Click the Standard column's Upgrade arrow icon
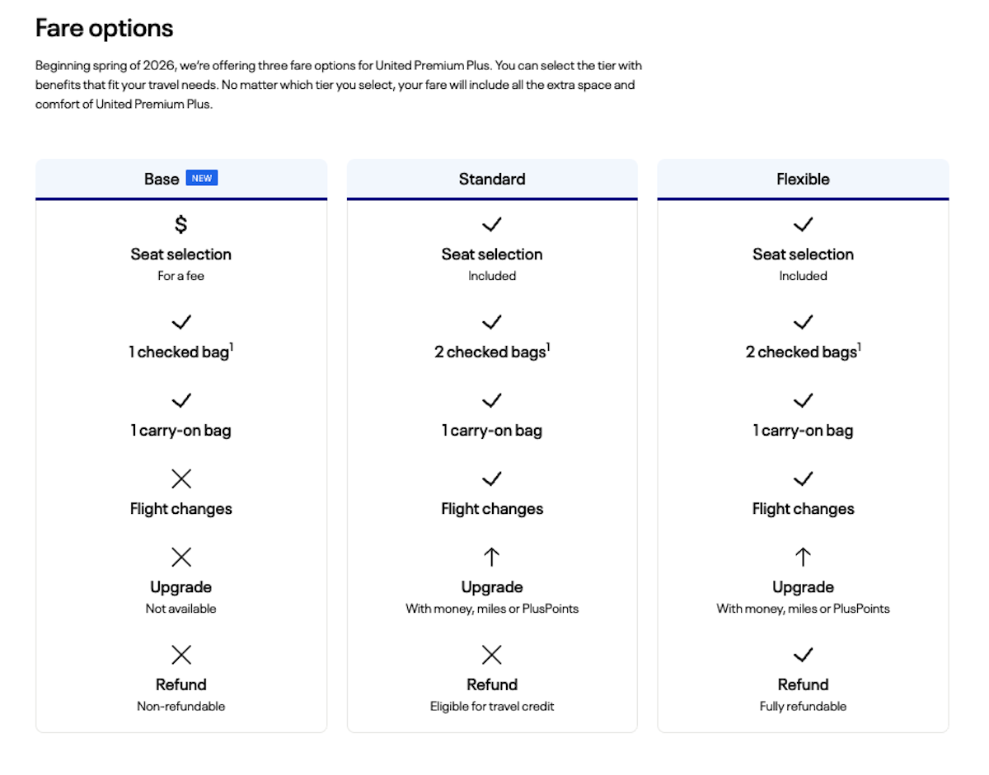989x775 pixels. [492, 558]
